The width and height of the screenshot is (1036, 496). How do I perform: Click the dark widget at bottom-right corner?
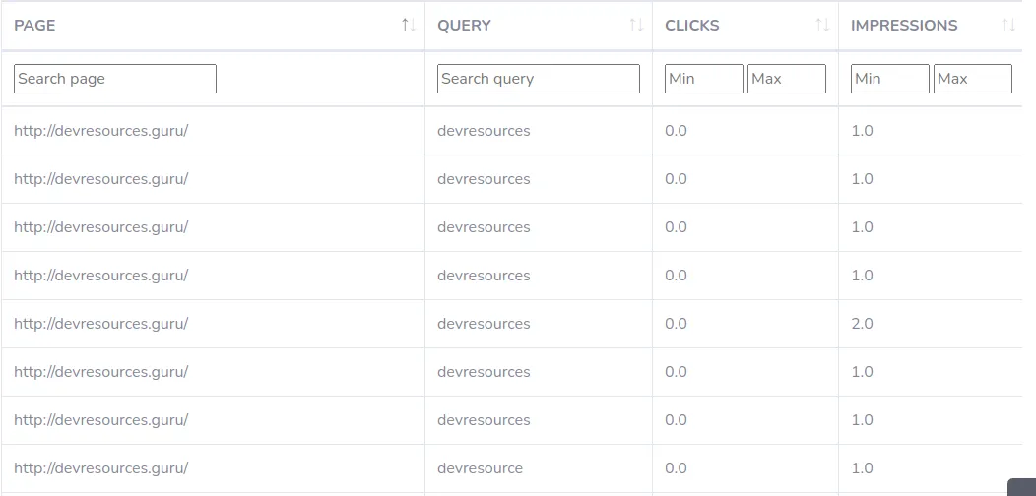point(1021,487)
